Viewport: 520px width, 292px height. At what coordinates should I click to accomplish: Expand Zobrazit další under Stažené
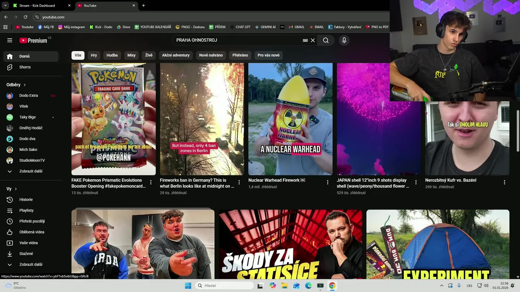pos(31,264)
